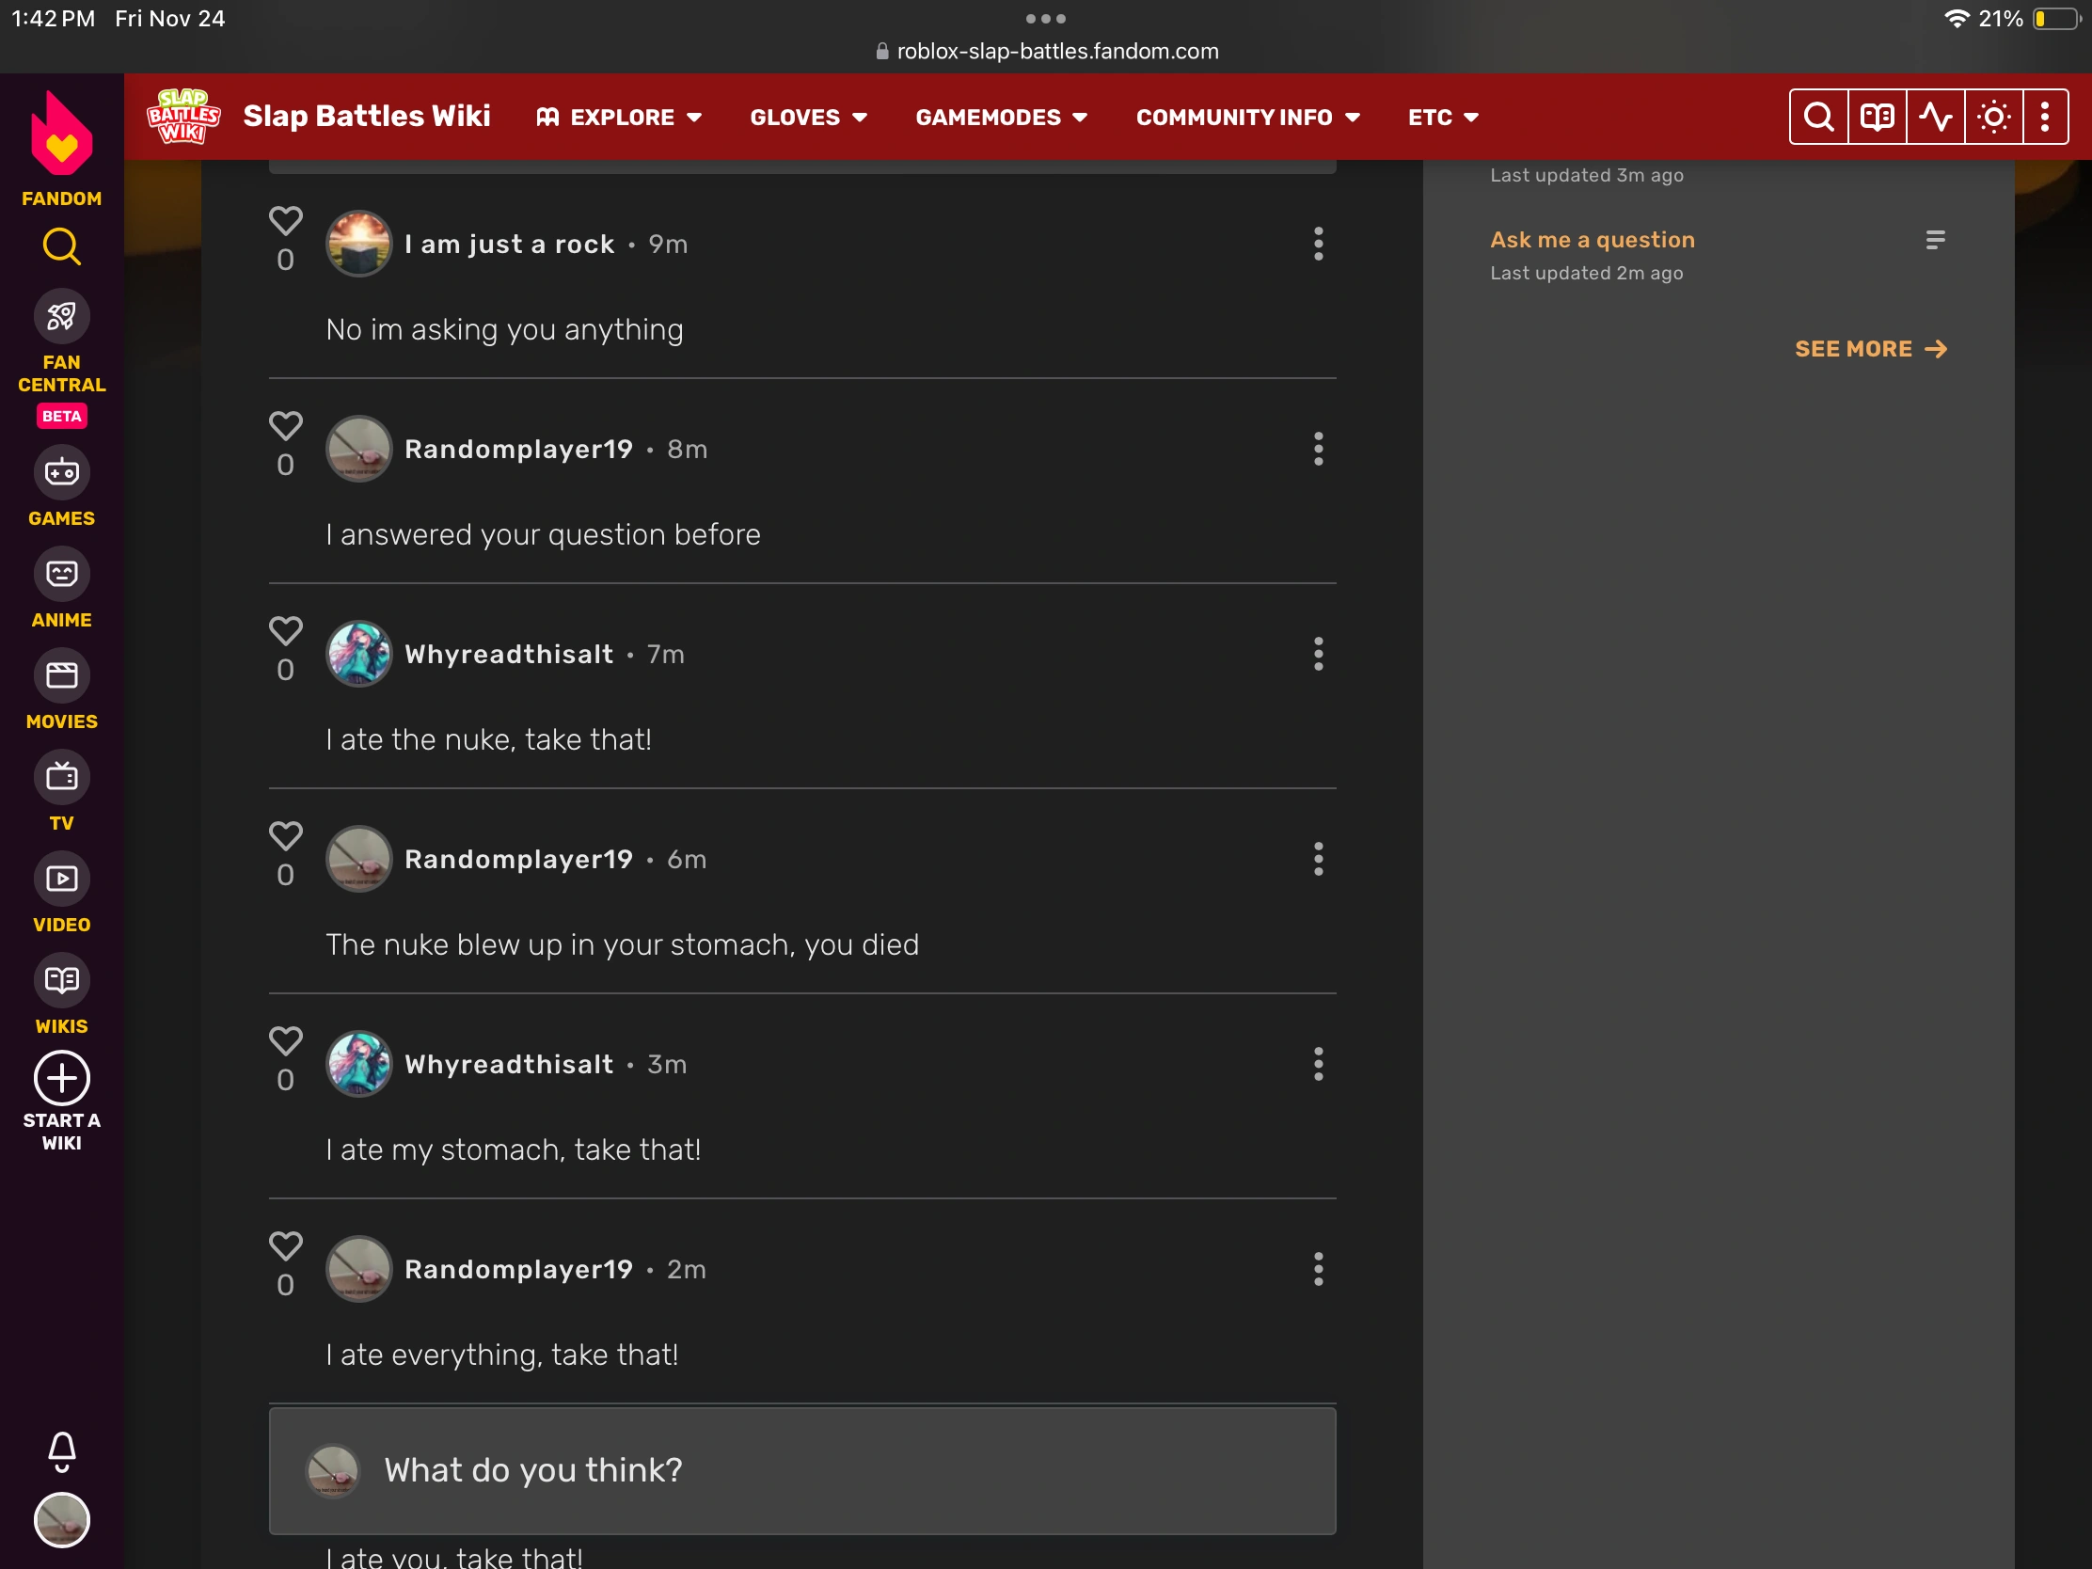
Task: Like the 'I ate the nuke' reply
Action: (x=286, y=631)
